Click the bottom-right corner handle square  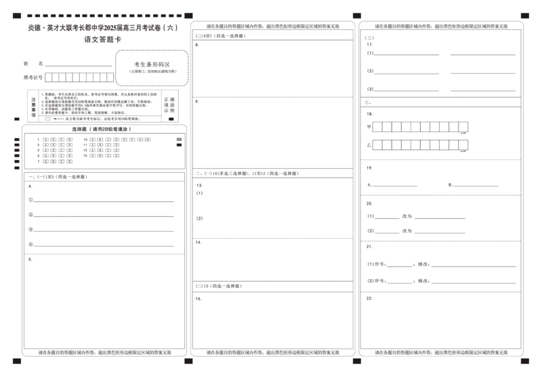click(x=526, y=363)
